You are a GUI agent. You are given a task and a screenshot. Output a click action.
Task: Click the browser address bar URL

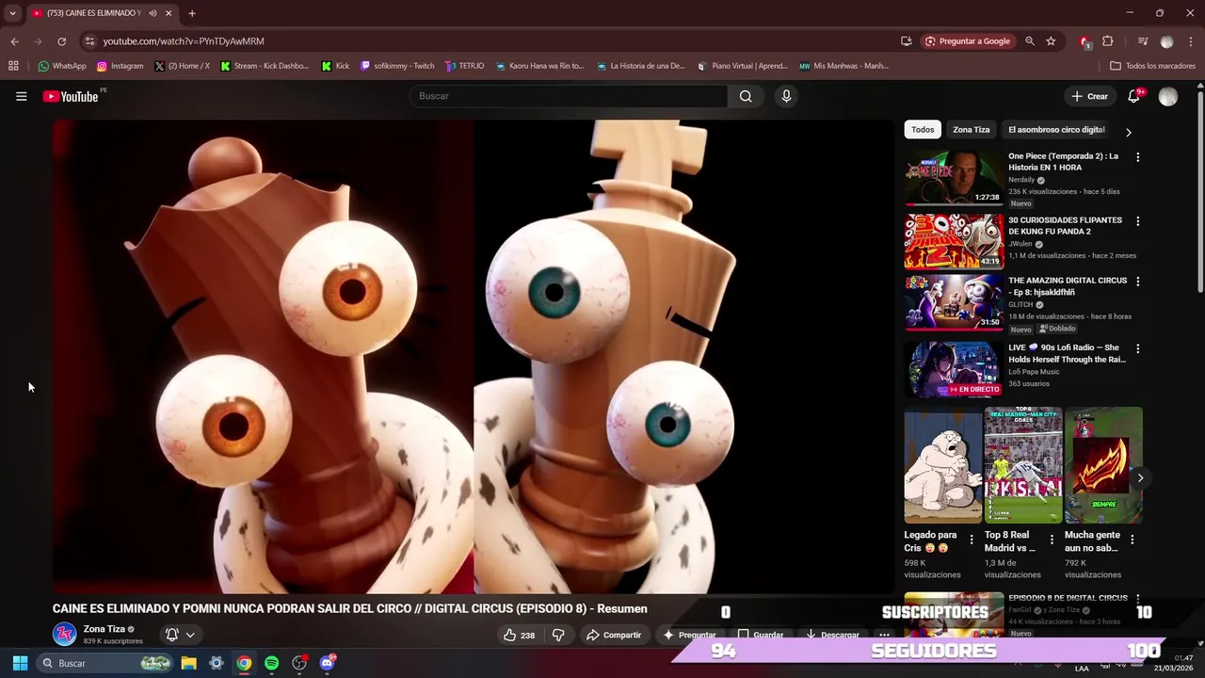pos(184,41)
